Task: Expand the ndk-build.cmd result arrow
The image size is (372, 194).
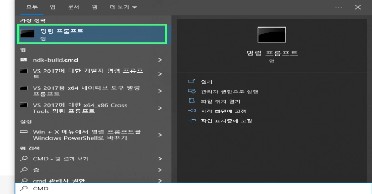Action: pyautogui.click(x=160, y=60)
